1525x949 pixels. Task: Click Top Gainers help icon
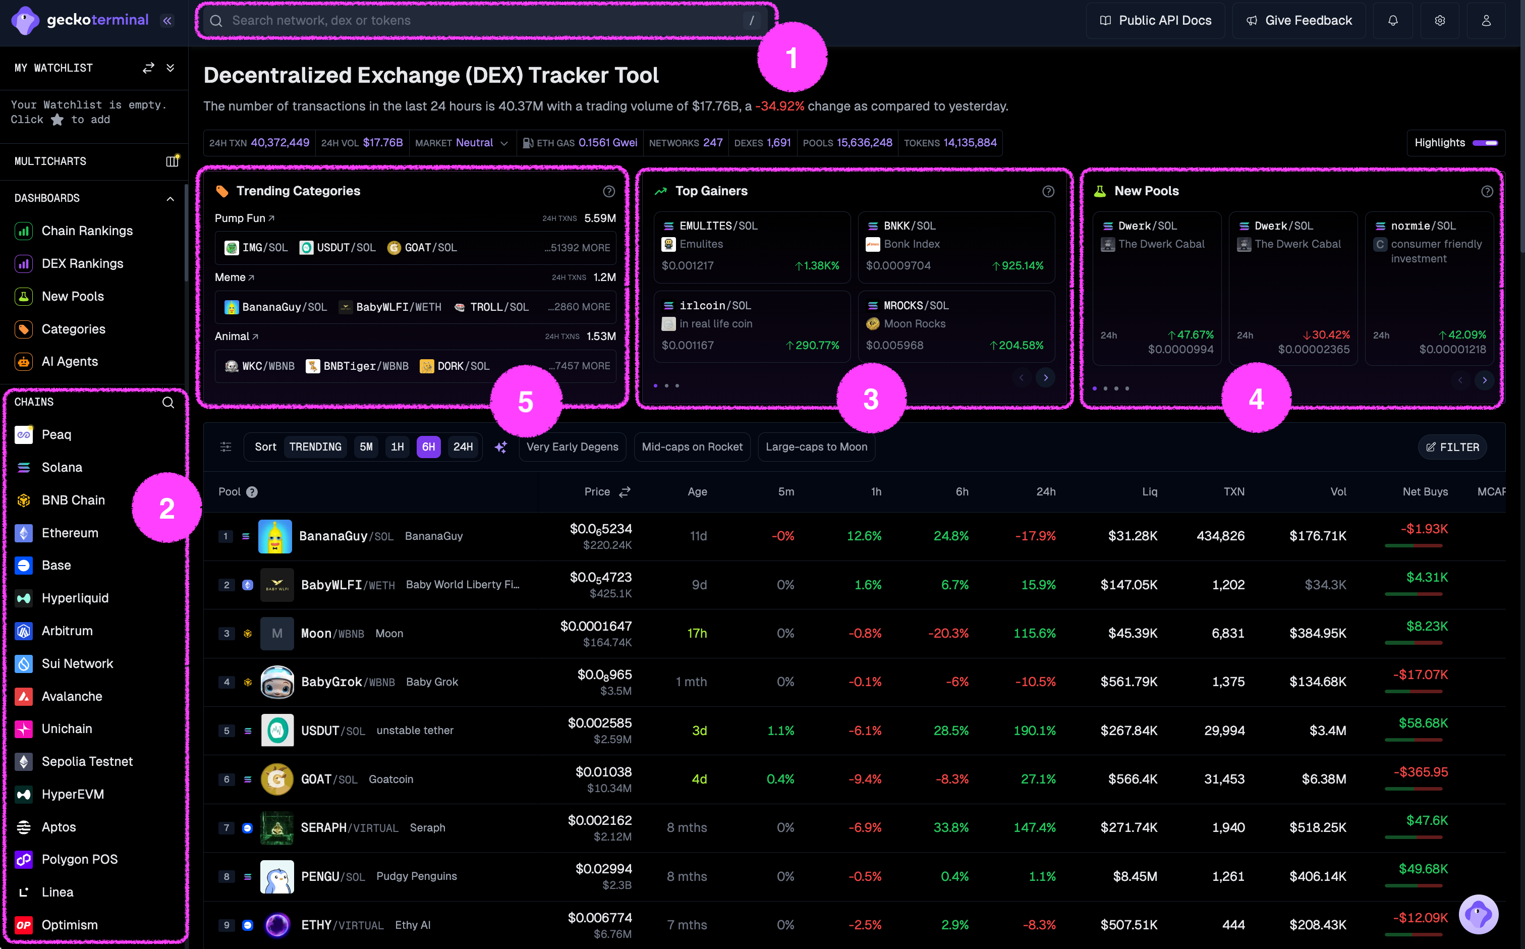[1048, 191]
